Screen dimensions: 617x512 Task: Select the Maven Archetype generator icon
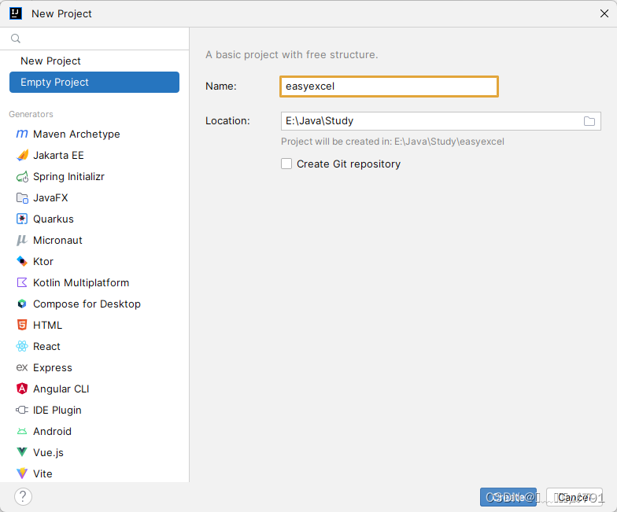22,134
